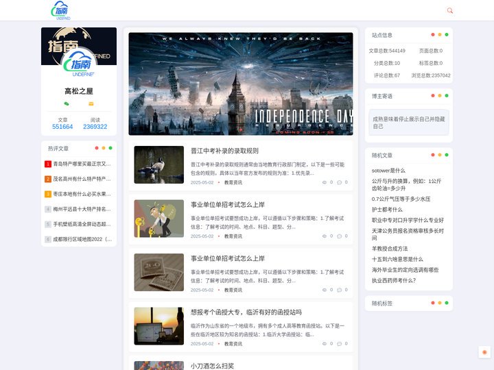Click rank 1 badge in 热评文章 list

pyautogui.click(x=48, y=164)
